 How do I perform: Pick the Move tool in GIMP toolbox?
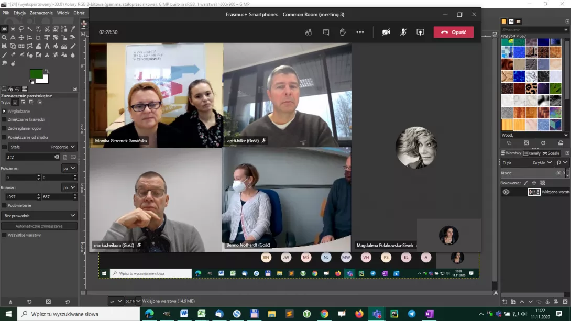click(21, 38)
